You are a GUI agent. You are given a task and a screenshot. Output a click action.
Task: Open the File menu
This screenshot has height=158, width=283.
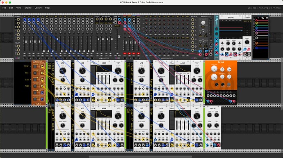tap(4, 8)
